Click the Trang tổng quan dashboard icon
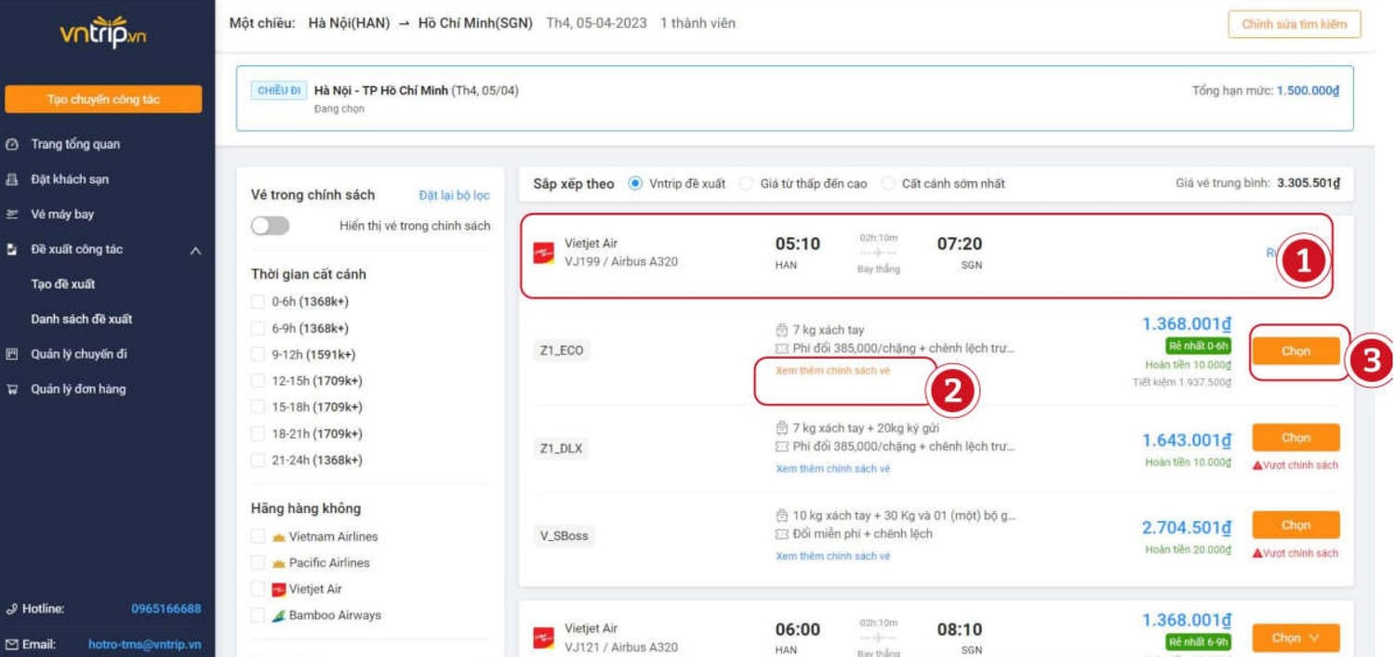The width and height of the screenshot is (1395, 657). pyautogui.click(x=12, y=145)
